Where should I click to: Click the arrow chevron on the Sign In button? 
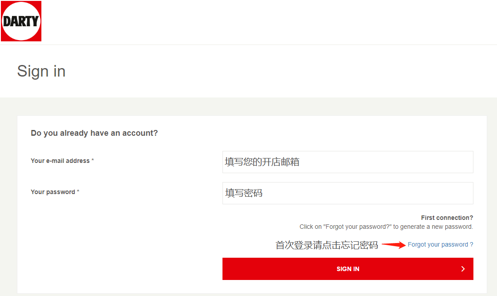(463, 269)
